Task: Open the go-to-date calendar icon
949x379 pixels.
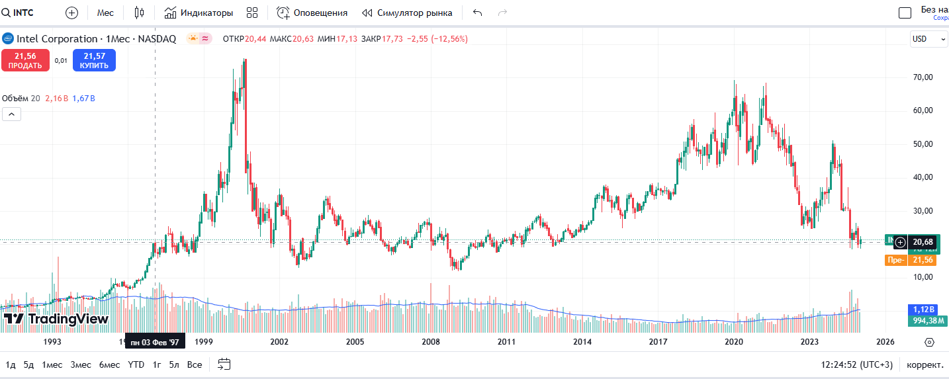Action: click(224, 364)
